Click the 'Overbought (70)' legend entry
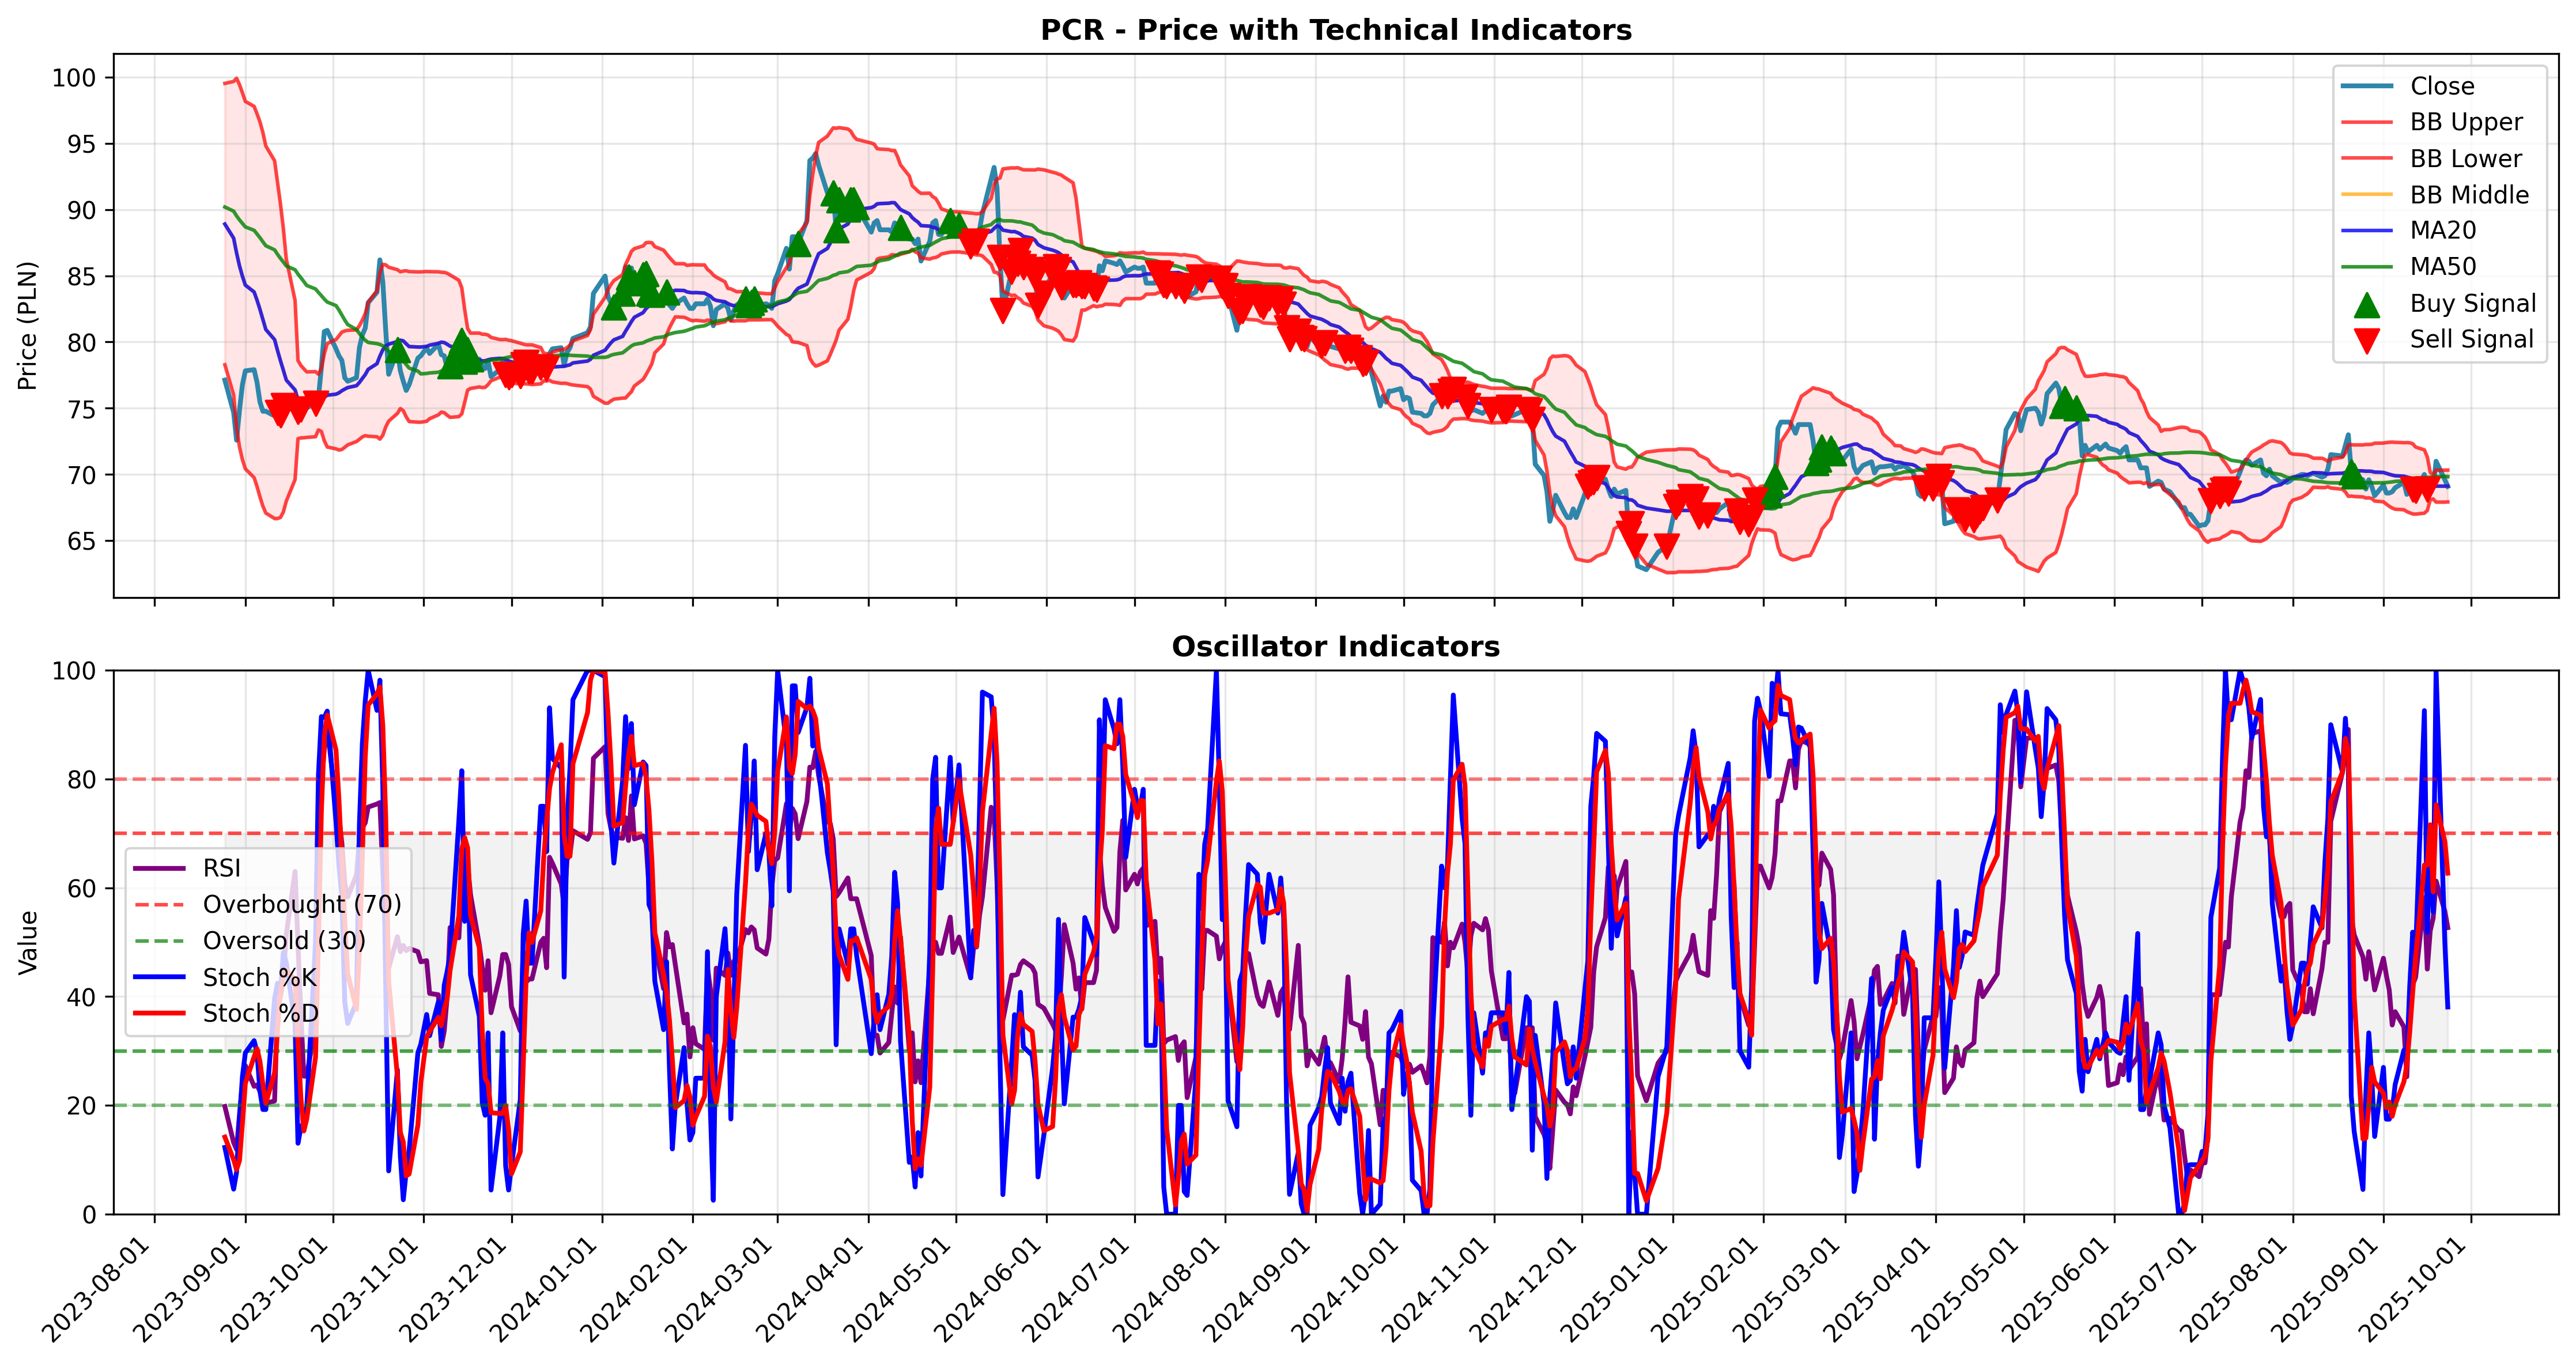This screenshot has height=1364, width=2576. [x=302, y=904]
